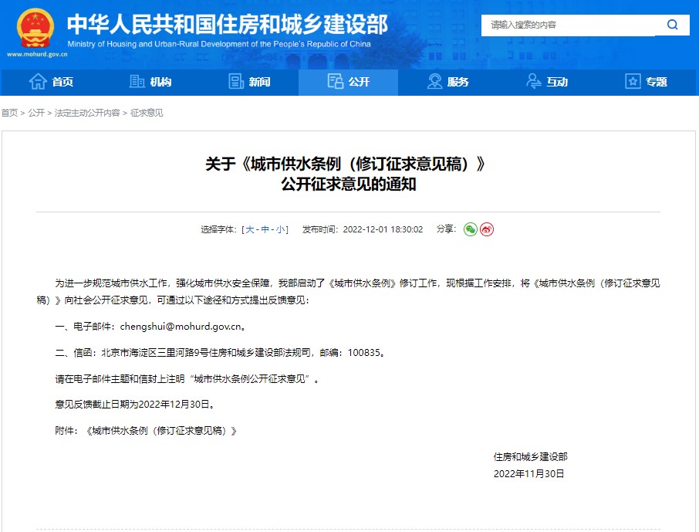The height and width of the screenshot is (532, 699).
Task: Select the 公开 navigation tab
Action: pyautogui.click(x=349, y=82)
